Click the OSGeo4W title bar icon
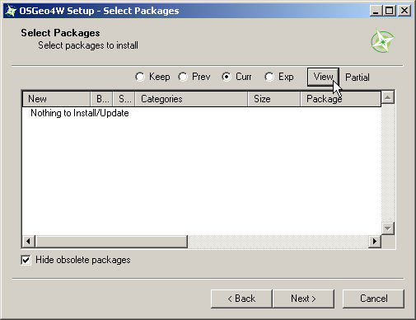 click(x=11, y=11)
